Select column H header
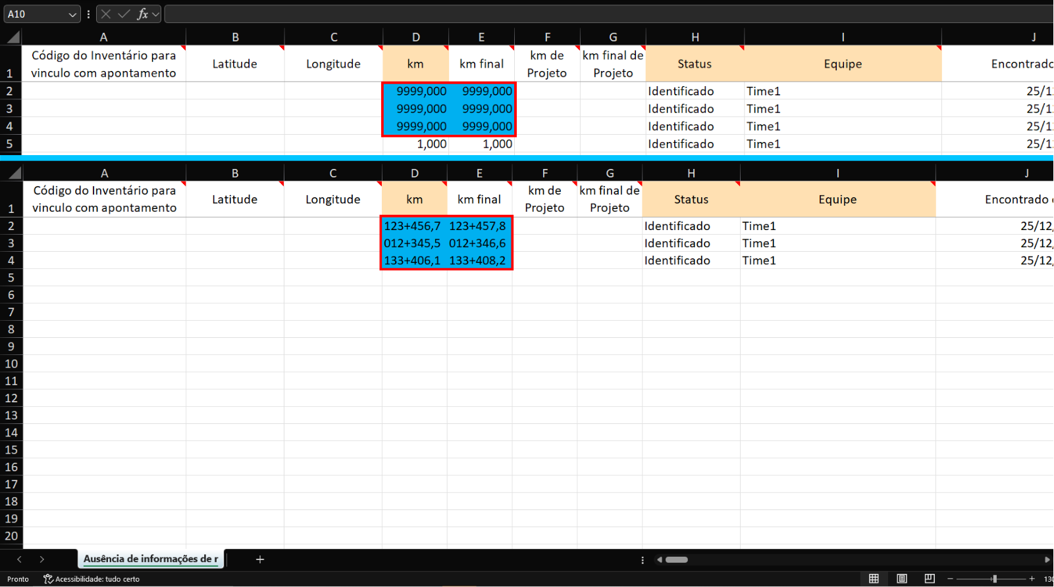Viewport: 1054px width, 587px height. (695, 37)
